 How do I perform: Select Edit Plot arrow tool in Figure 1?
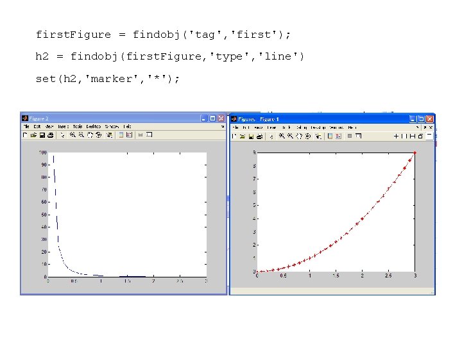click(271, 136)
